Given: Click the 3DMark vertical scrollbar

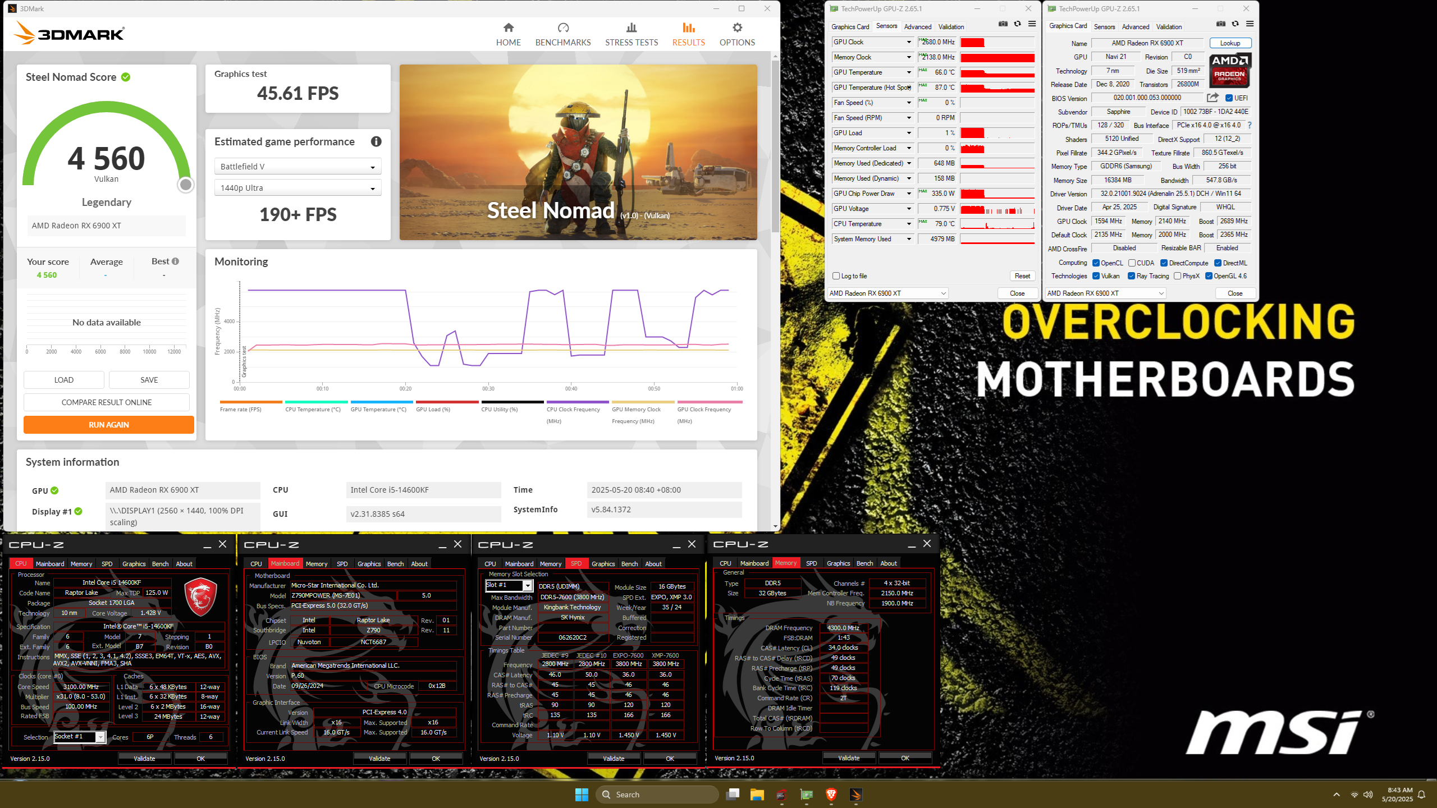Looking at the screenshot, I should [775, 147].
